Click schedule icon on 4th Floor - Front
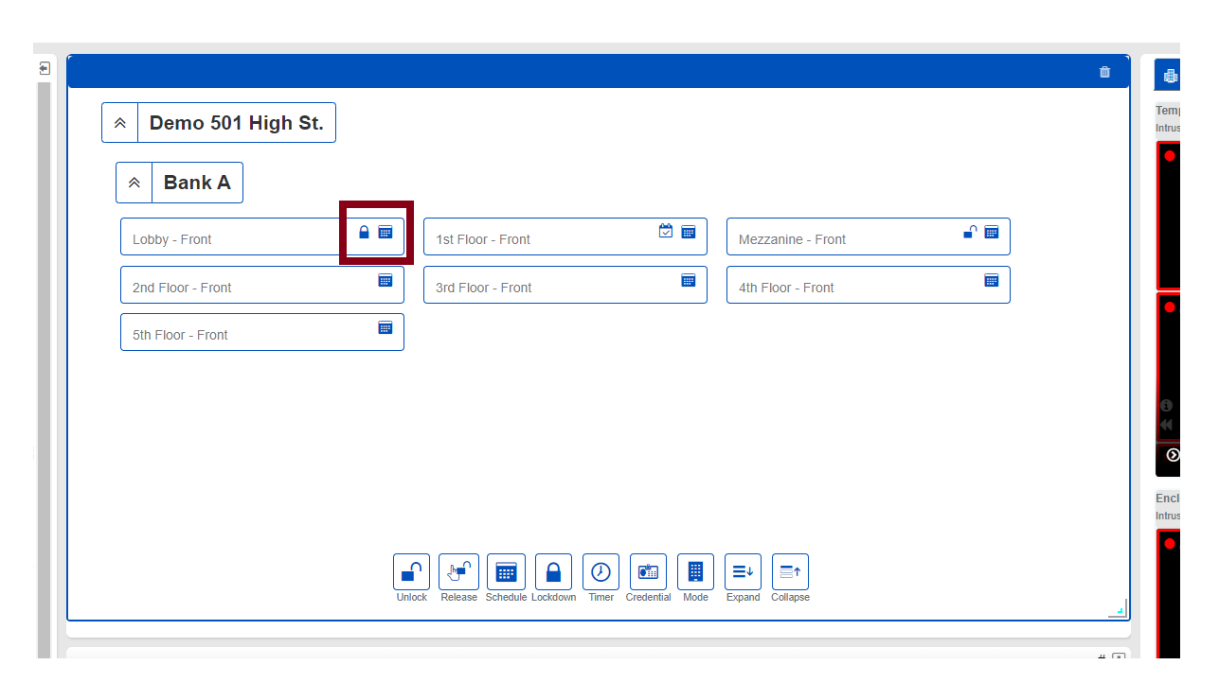 [991, 280]
